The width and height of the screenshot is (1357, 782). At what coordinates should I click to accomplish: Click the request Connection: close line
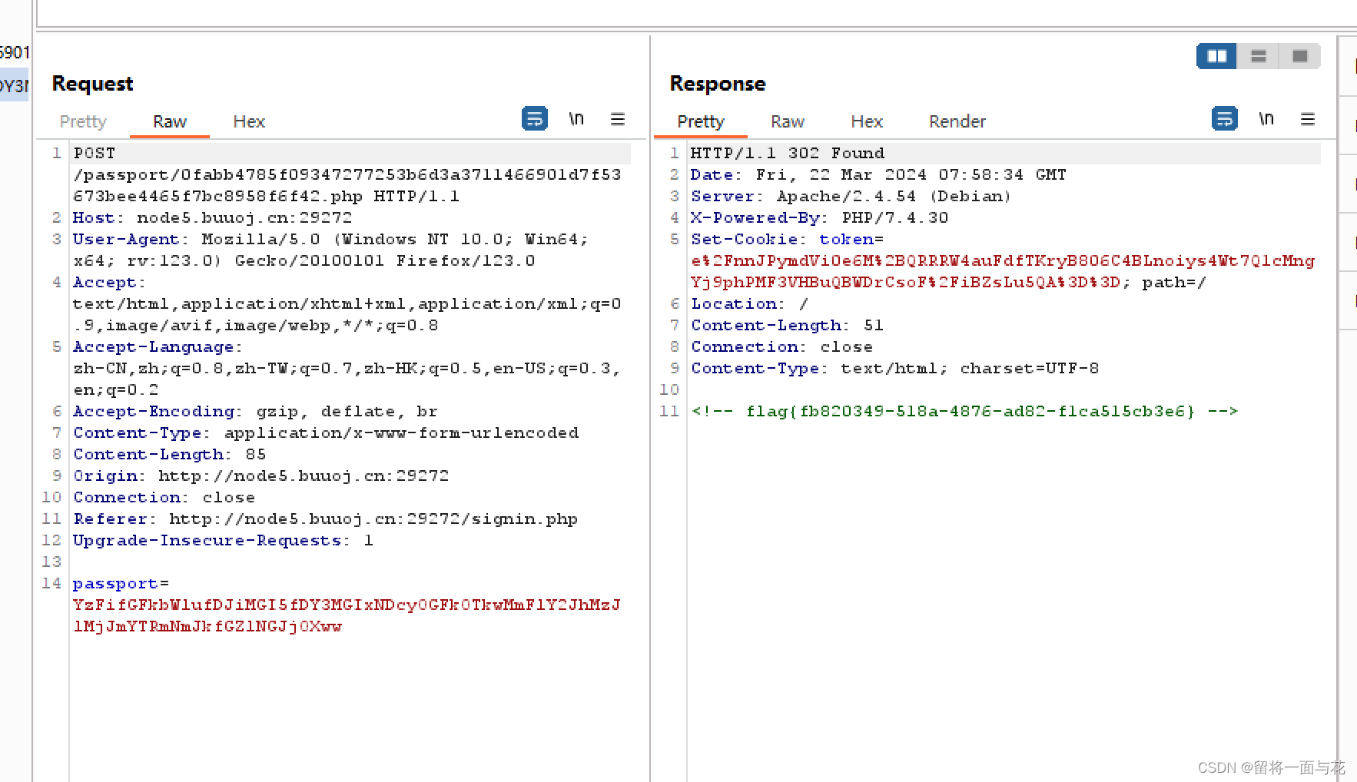(x=164, y=497)
